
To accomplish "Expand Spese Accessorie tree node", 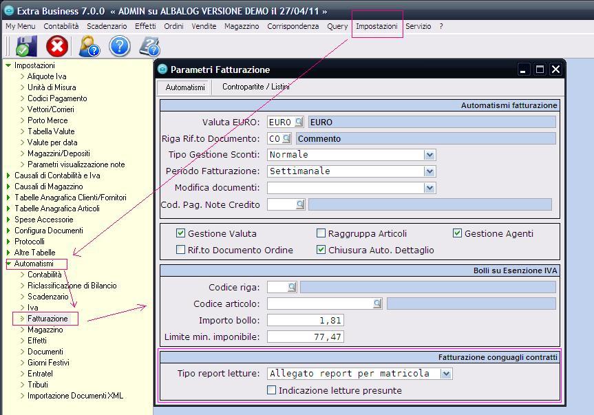I will pos(8,220).
